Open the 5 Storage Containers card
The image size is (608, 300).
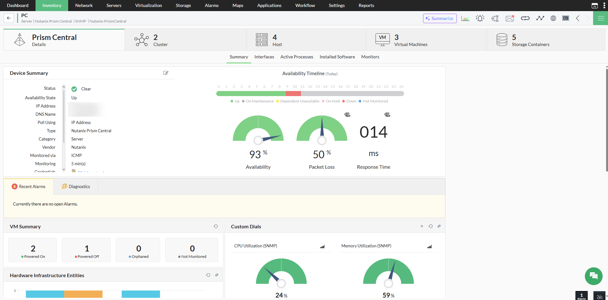(x=546, y=40)
